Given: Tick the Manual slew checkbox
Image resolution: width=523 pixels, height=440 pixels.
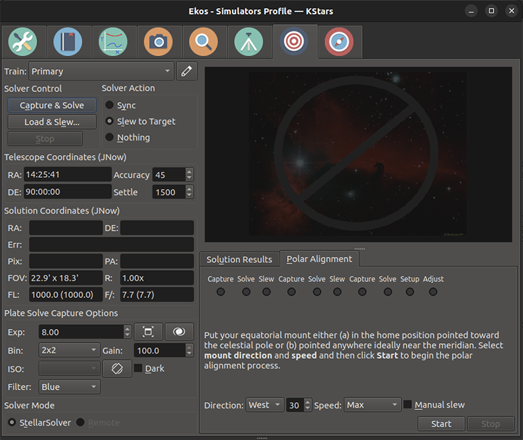Looking at the screenshot, I should pyautogui.click(x=408, y=405).
